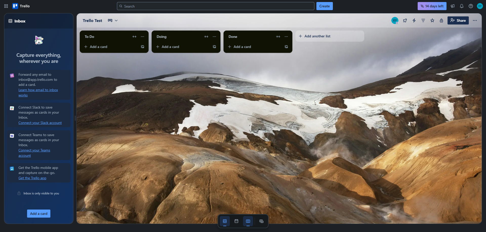Viewport: 486px width, 232px height.
Task: Create card from template in To Do
Action: point(143,47)
